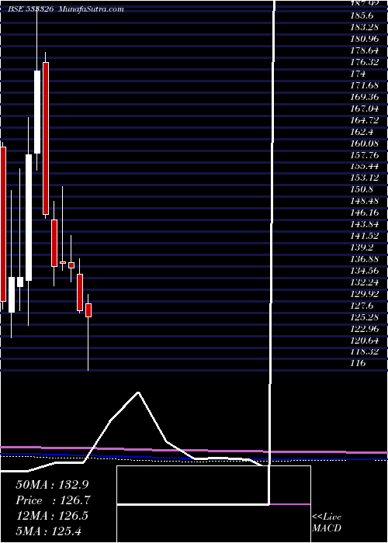This screenshot has width=388, height=543.
Task: Click the 185.6 price axis label
Action: 362,16
